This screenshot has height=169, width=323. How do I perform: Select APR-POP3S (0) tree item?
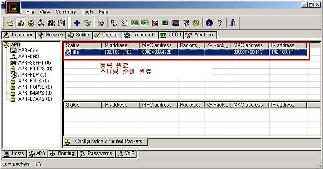pyautogui.click(x=35, y=87)
